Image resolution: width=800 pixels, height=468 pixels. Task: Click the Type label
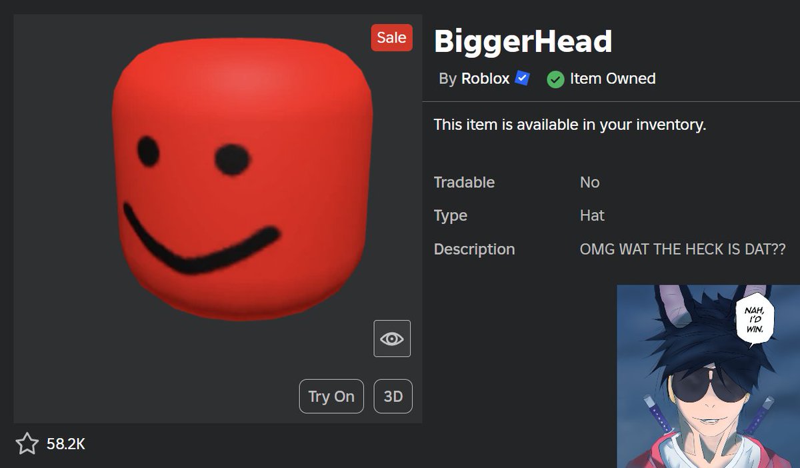[x=451, y=215]
